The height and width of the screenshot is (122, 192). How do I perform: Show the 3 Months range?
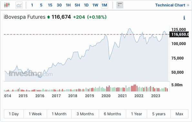pos(85,114)
